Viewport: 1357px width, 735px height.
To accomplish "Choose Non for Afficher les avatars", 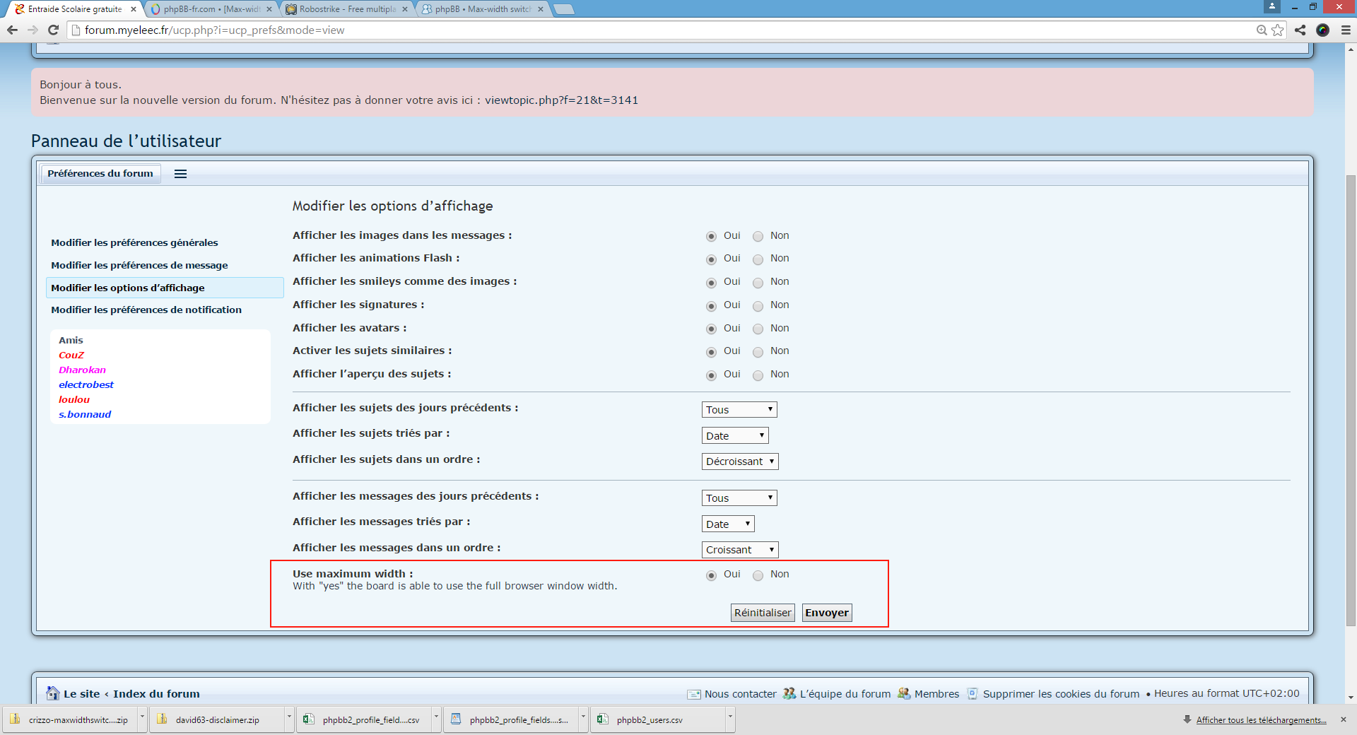I will pos(758,329).
